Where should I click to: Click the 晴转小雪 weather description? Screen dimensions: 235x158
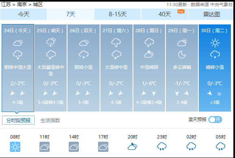[x=215, y=67]
